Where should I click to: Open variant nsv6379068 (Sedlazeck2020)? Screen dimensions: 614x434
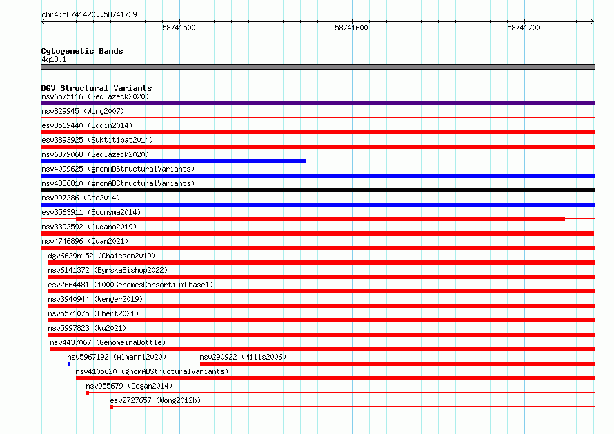95,154
